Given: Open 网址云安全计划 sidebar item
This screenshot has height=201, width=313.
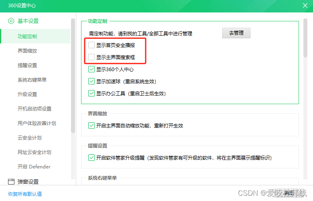Looking at the screenshot, I should 35,152.
